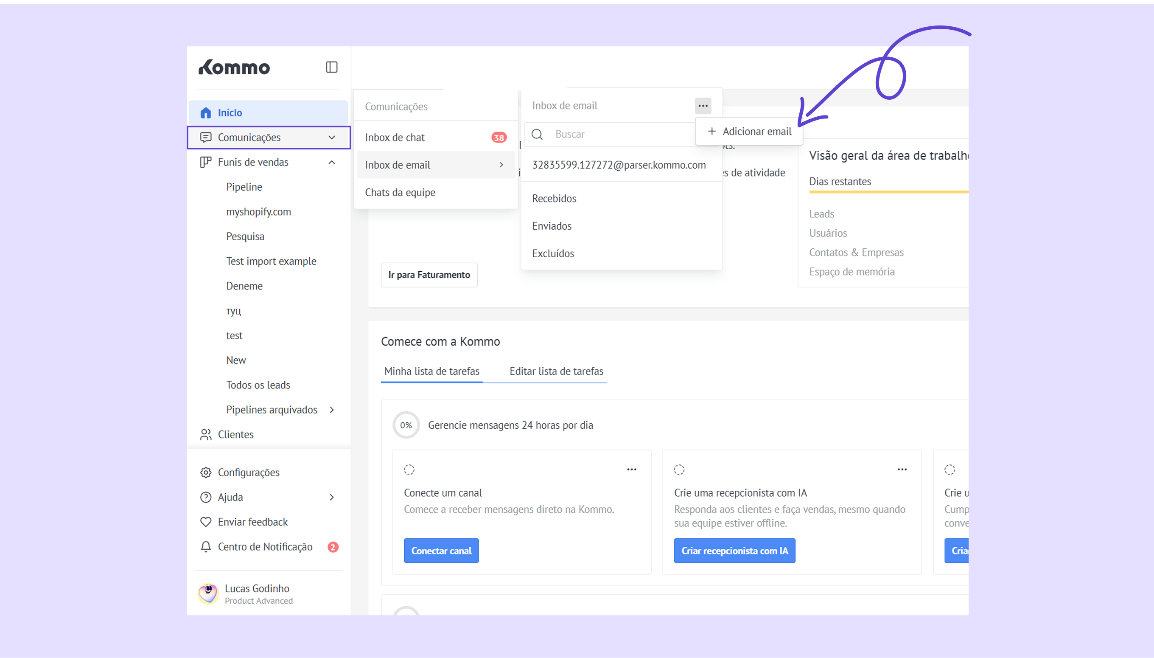Click the Centro de Notificação bell icon
1154x658 pixels.
click(206, 547)
